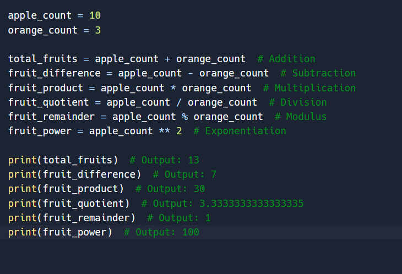
Task: Click the fruit_difference assignment variable
Action: coord(54,73)
